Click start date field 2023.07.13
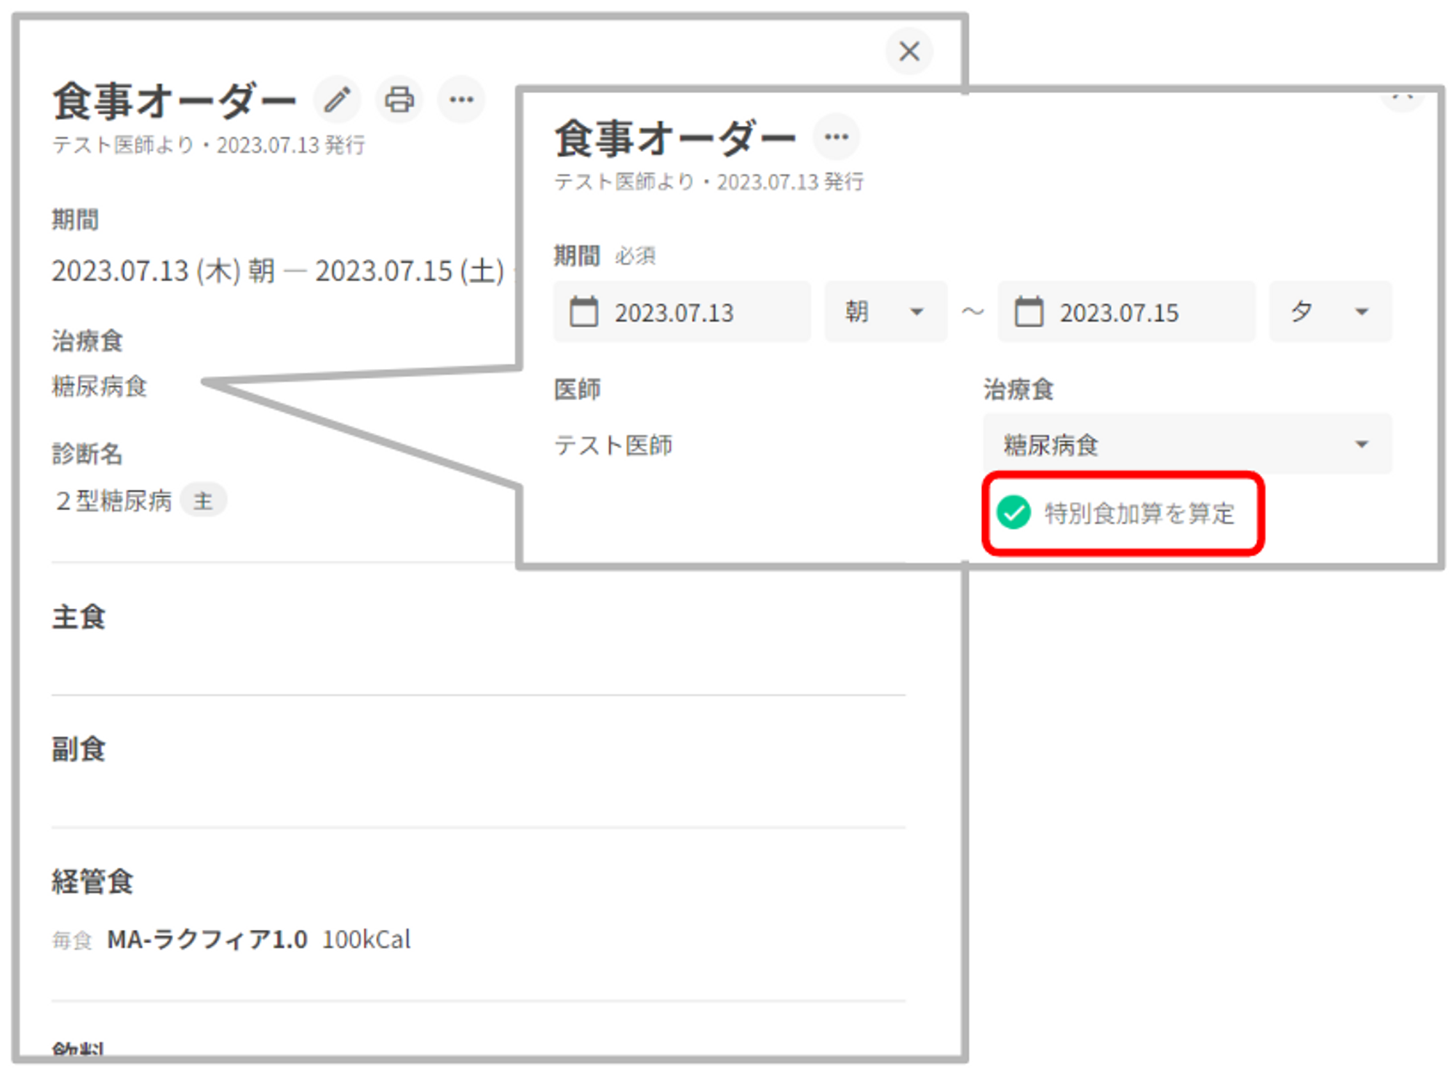This screenshot has height=1074, width=1455. [674, 313]
